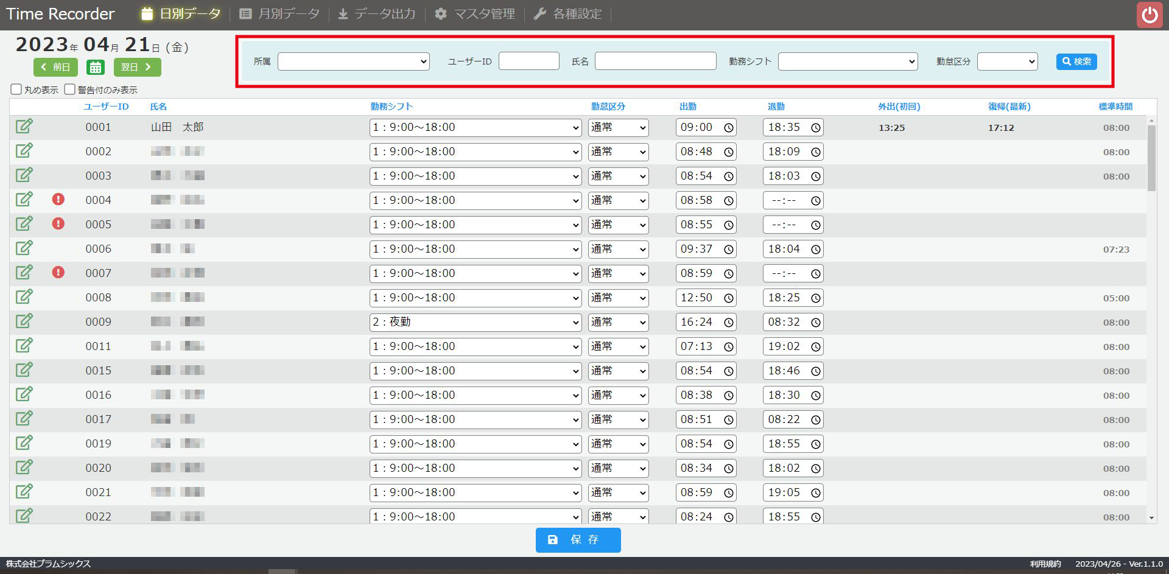Click the 氏名 search field
The height and width of the screenshot is (574, 1169).
(x=656, y=61)
